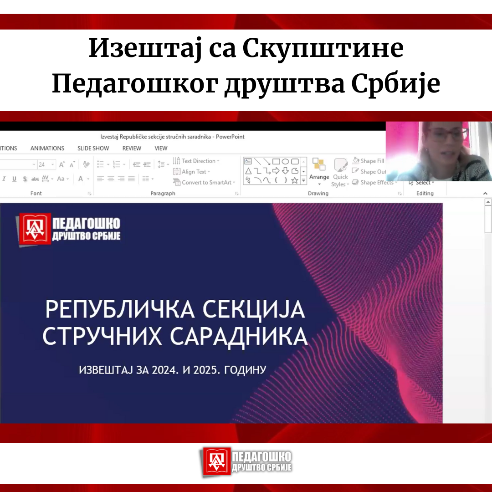Click Convert to SmartArt
The height and width of the screenshot is (492, 492).
pyautogui.click(x=205, y=183)
